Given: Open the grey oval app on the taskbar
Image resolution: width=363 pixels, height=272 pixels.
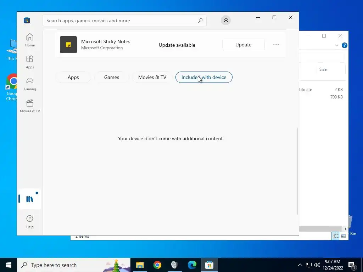Looking at the screenshot, I should (x=174, y=265).
